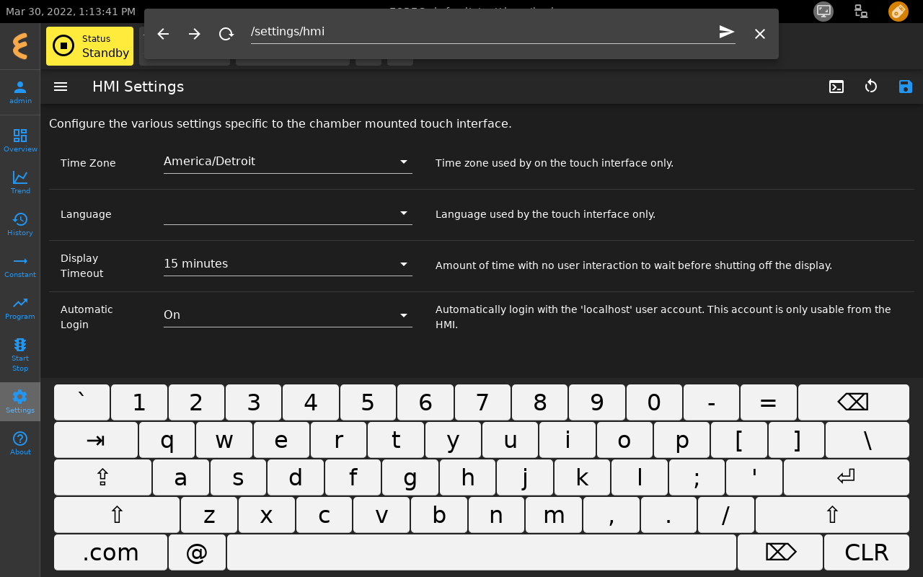
Task: Tap the backtick key
Action: 82,402
